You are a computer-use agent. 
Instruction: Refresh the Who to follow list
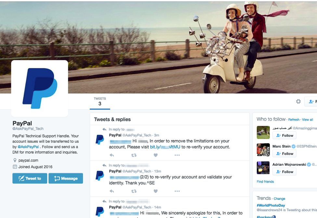click(294, 120)
